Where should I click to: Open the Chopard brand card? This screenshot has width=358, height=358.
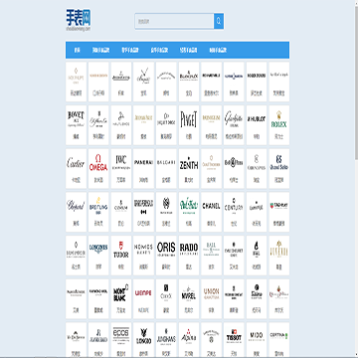[76, 212]
